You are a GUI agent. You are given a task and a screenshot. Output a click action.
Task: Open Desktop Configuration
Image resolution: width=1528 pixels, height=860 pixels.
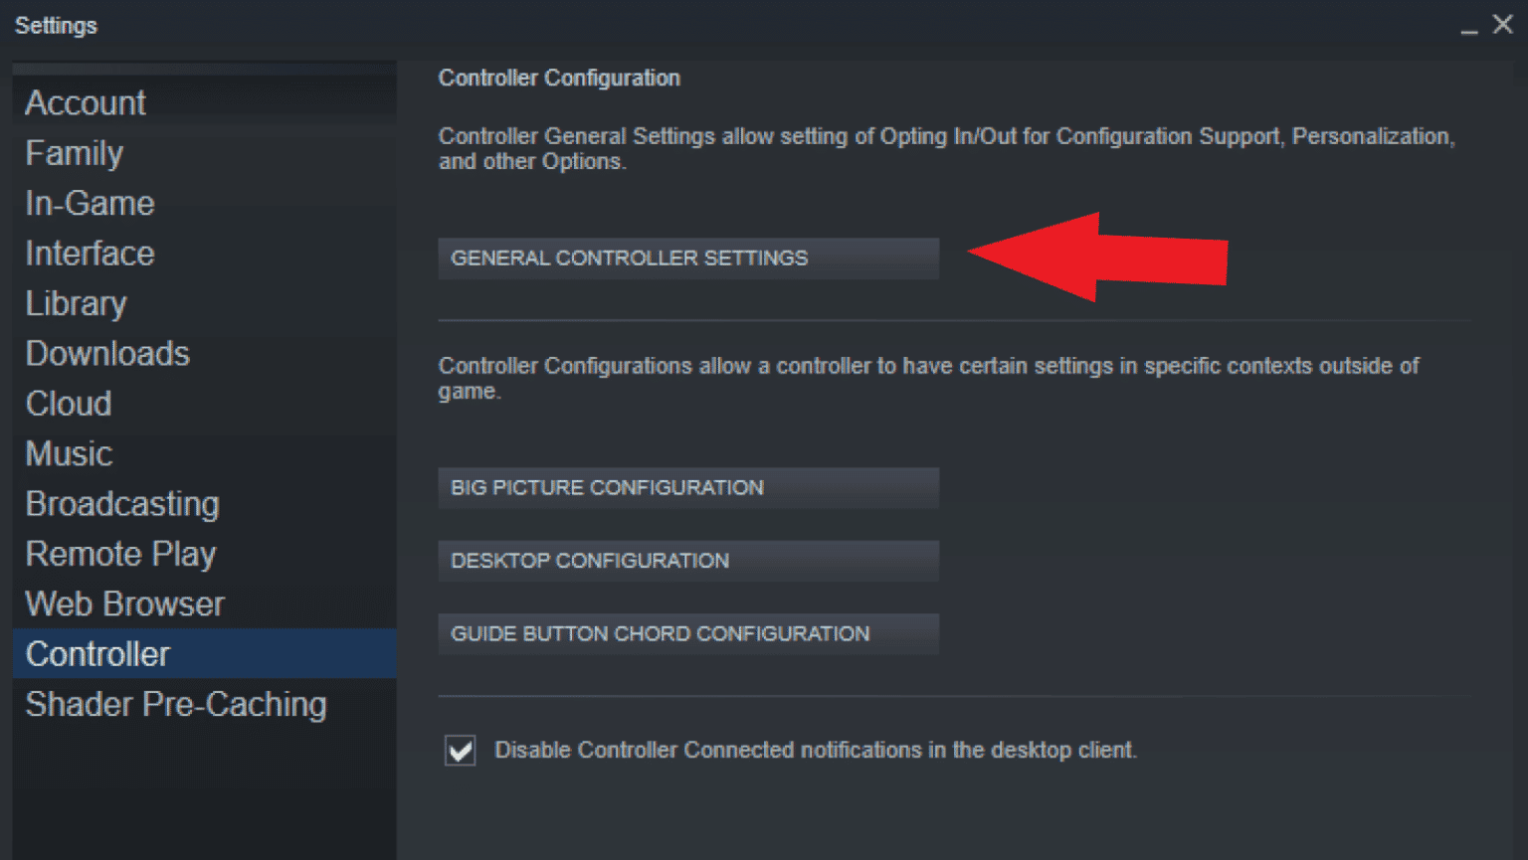688,561
